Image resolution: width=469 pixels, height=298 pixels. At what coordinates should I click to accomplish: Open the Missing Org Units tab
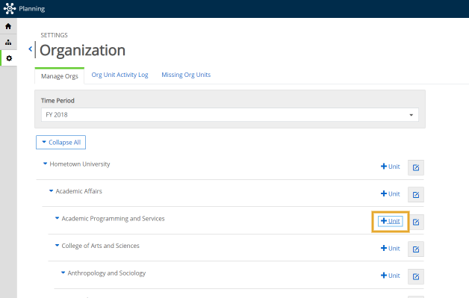[x=186, y=75]
